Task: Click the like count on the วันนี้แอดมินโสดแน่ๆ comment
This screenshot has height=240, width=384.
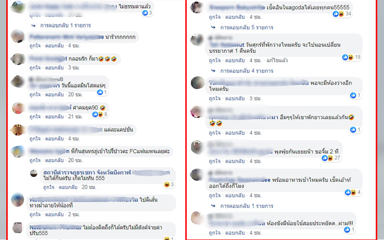Action: 102,92
